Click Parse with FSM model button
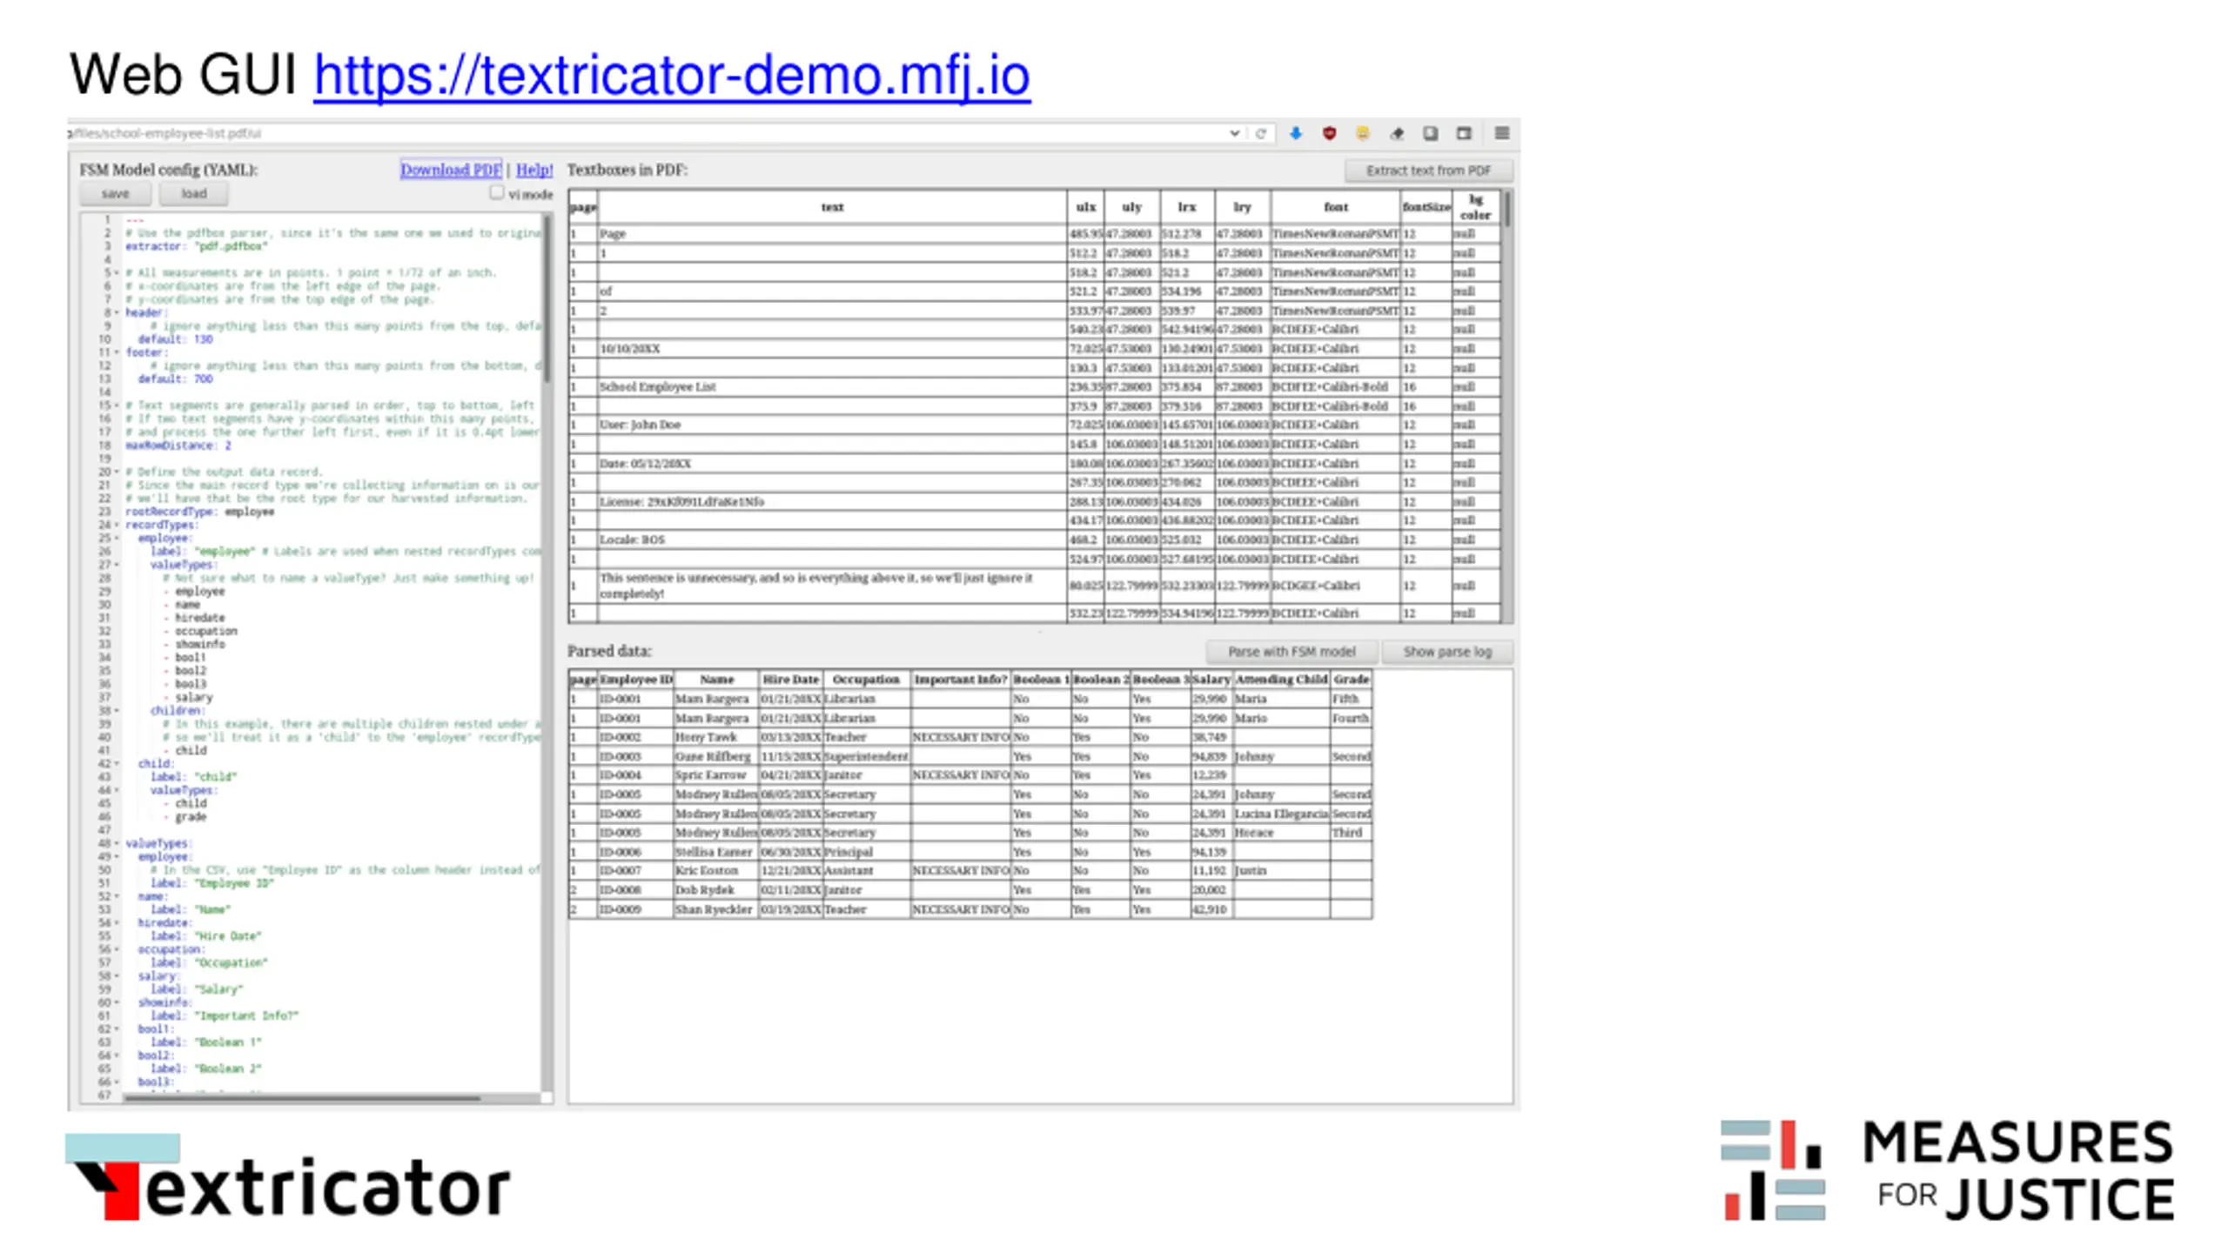The width and height of the screenshot is (2228, 1253). pyautogui.click(x=1292, y=652)
